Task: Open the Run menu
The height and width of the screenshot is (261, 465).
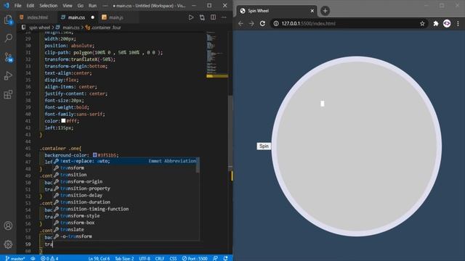Action: (x=92, y=6)
